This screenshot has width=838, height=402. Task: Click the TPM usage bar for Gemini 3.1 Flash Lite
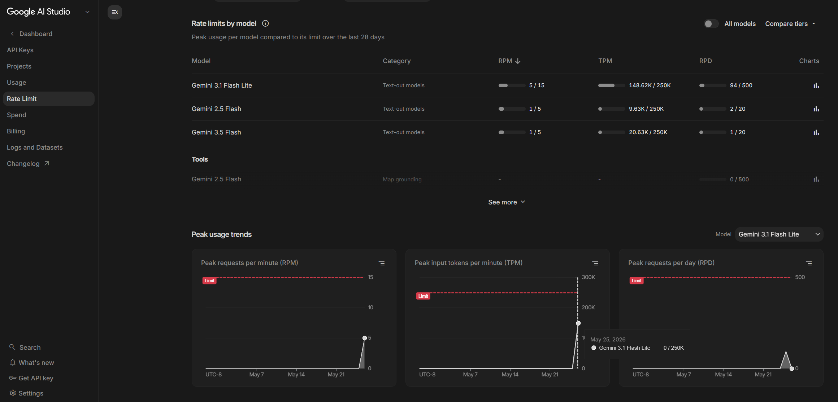pyautogui.click(x=612, y=85)
